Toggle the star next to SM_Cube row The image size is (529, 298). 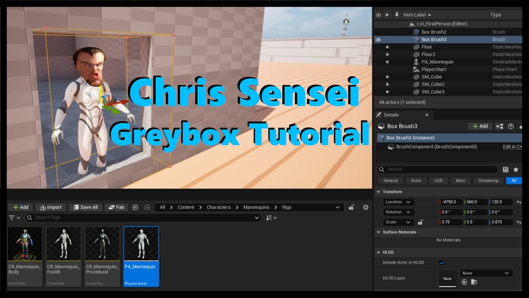pyautogui.click(x=387, y=77)
